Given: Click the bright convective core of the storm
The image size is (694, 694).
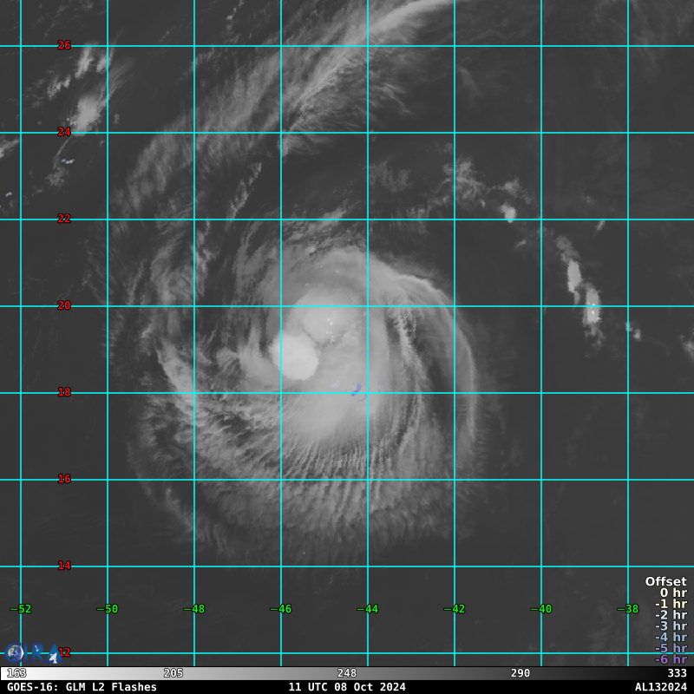Looking at the screenshot, I should coord(295,354).
